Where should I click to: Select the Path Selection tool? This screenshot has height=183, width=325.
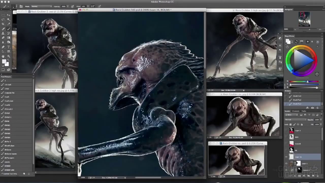(x=3, y=51)
